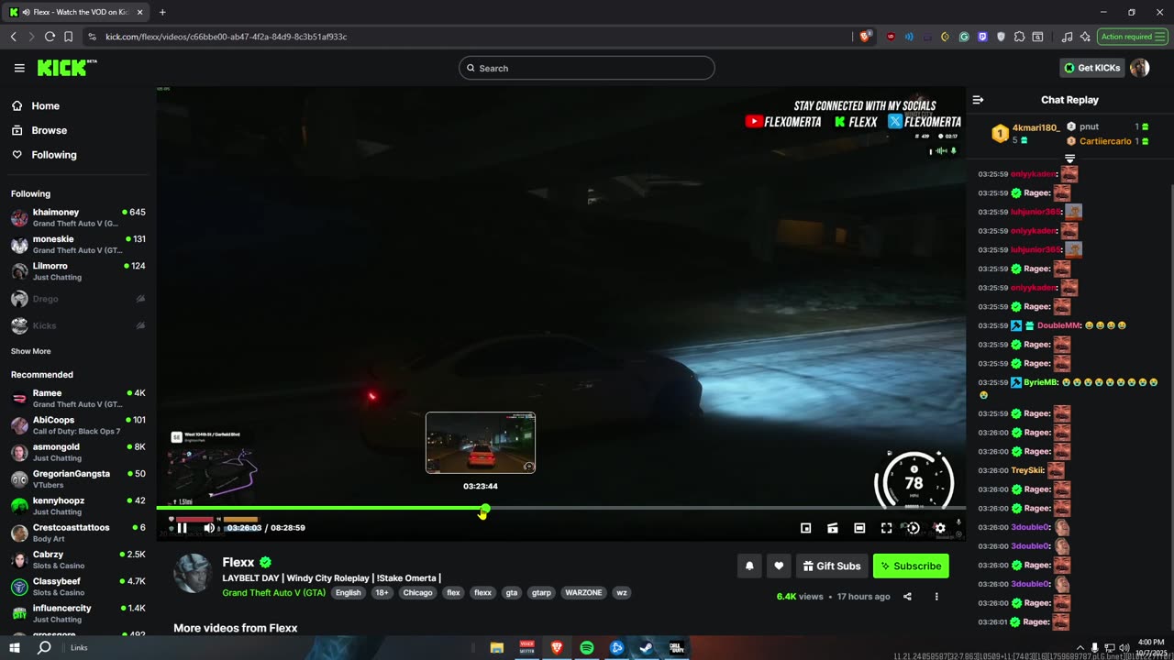Open Windows taskbar search
The height and width of the screenshot is (660, 1174).
click(x=44, y=647)
